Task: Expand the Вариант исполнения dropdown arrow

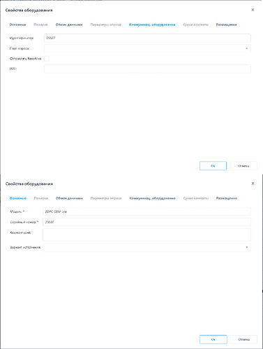Action: [x=247, y=247]
